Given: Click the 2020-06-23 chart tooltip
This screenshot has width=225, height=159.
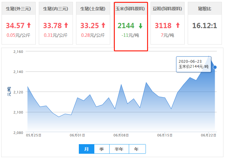Looking at the screenshot, I should click(x=193, y=64).
